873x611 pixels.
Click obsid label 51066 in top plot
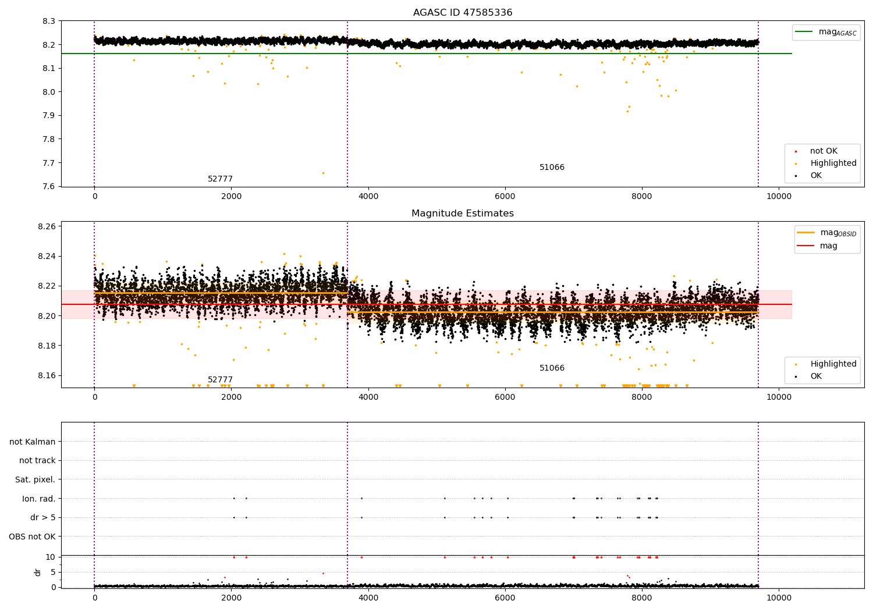coord(552,168)
